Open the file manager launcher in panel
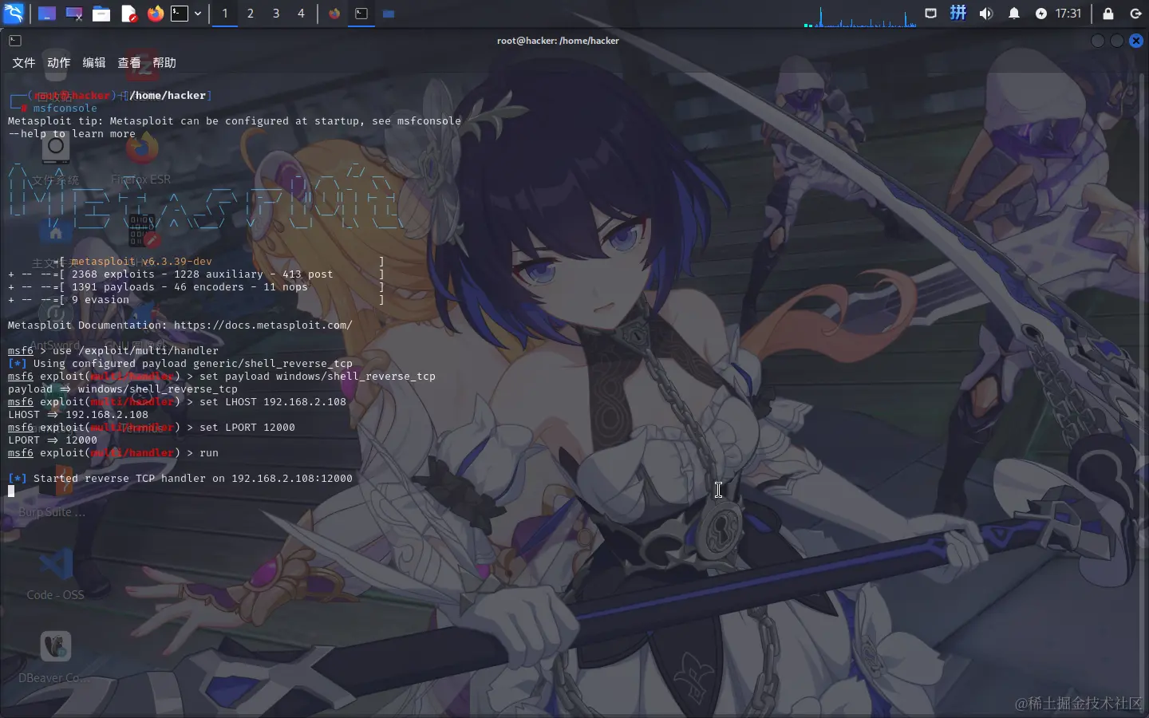Screen dimensions: 1149x718 point(101,14)
